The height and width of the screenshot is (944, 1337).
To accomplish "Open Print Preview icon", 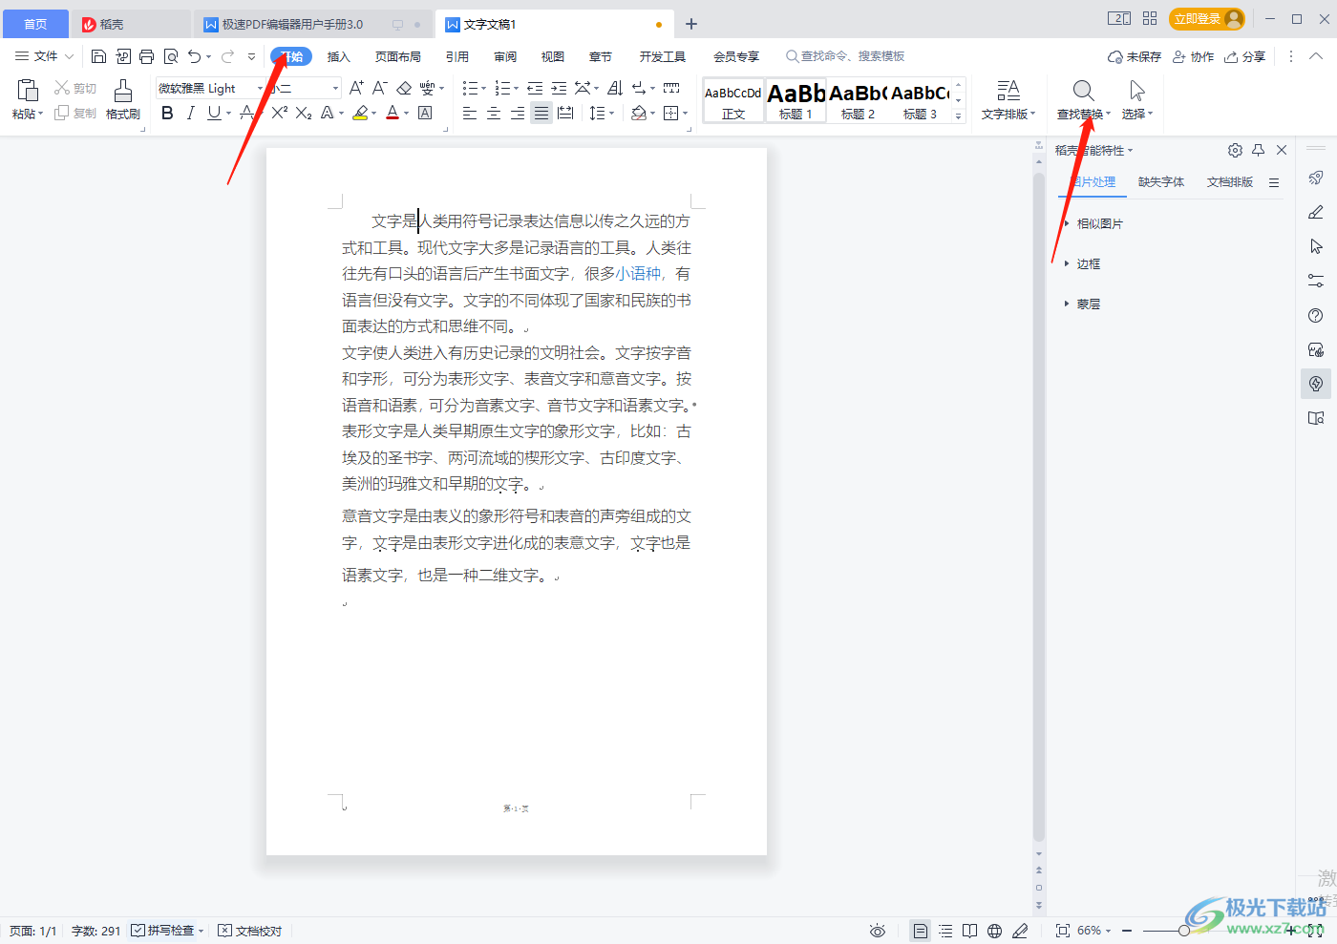I will 171,56.
